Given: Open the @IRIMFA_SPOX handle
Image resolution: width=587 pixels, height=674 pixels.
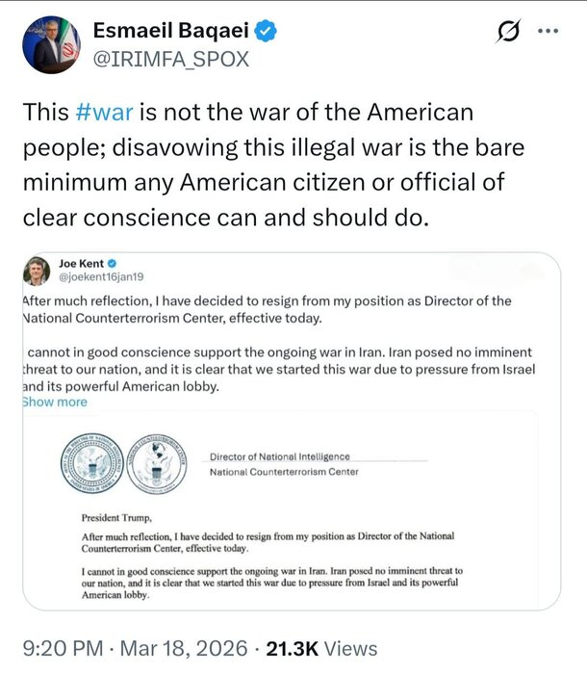Looking at the screenshot, I should (x=170, y=60).
